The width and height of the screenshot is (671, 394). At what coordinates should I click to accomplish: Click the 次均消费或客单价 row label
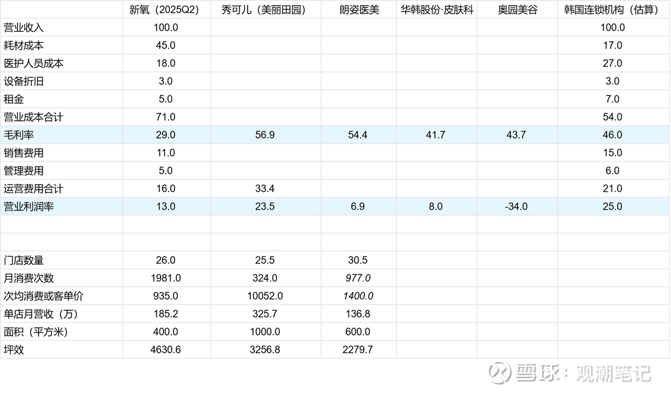43,296
